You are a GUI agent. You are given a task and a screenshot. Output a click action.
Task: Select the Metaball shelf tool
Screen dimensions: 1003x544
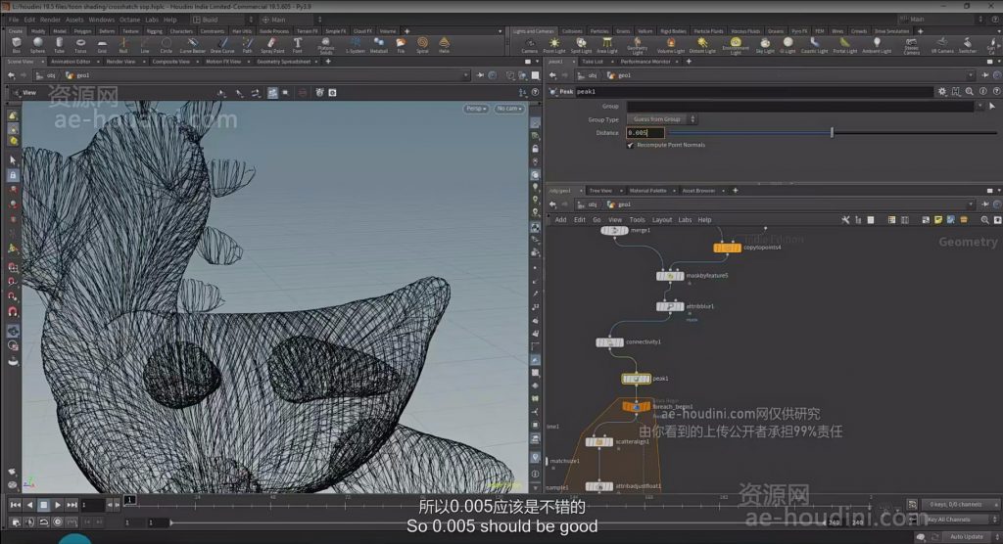(x=379, y=45)
